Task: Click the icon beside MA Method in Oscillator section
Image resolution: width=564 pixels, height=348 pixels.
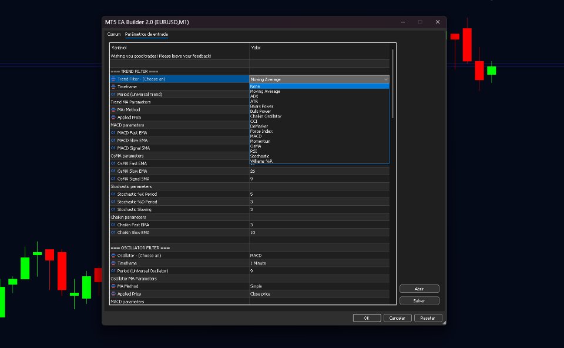Action: [x=113, y=286]
